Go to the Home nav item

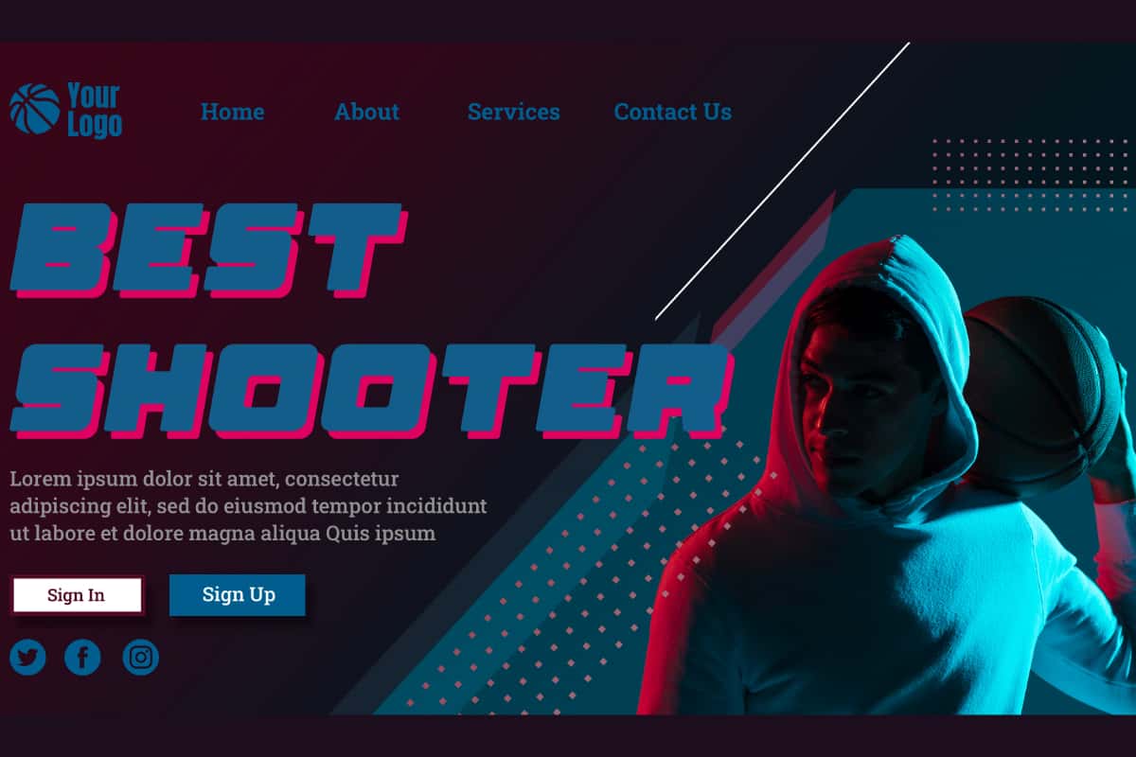click(232, 112)
